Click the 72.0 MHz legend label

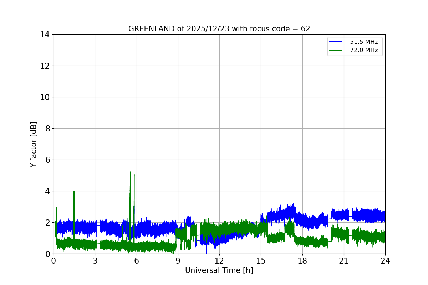point(364,50)
